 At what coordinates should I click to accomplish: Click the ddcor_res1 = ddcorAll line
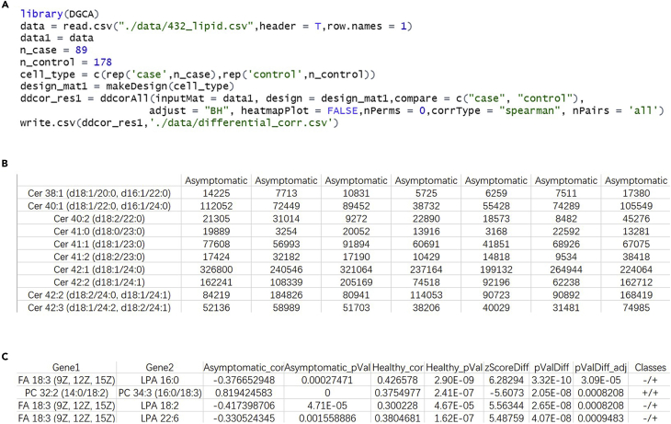pyautogui.click(x=302, y=98)
